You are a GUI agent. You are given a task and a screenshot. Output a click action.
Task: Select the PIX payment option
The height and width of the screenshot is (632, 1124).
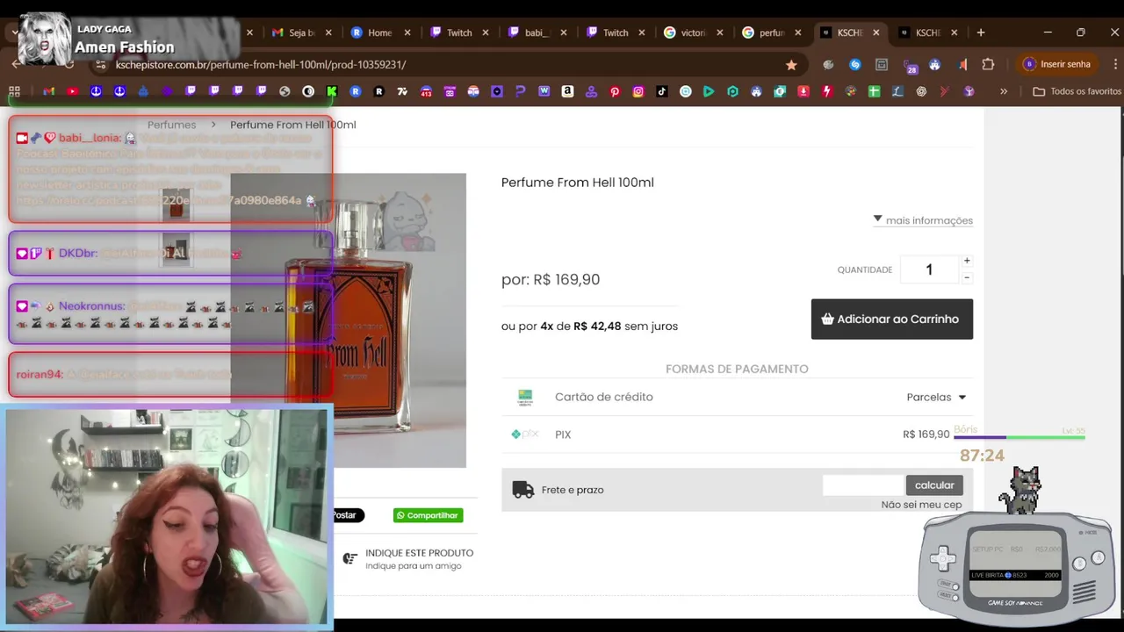tap(738, 434)
